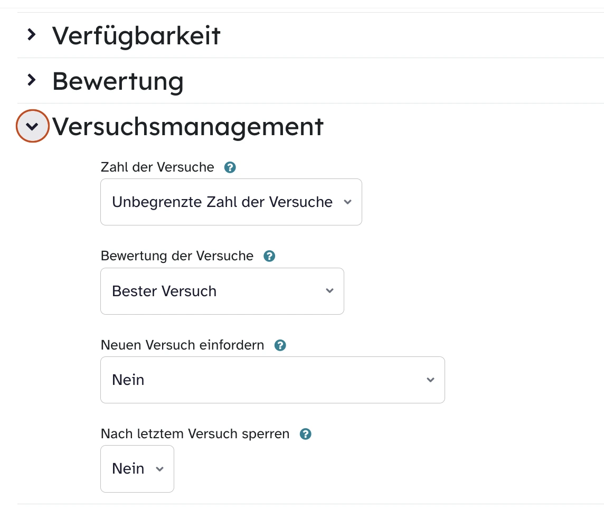
Task: Click the arrow of the Unbegrenzte Zahl select
Action: pos(347,202)
